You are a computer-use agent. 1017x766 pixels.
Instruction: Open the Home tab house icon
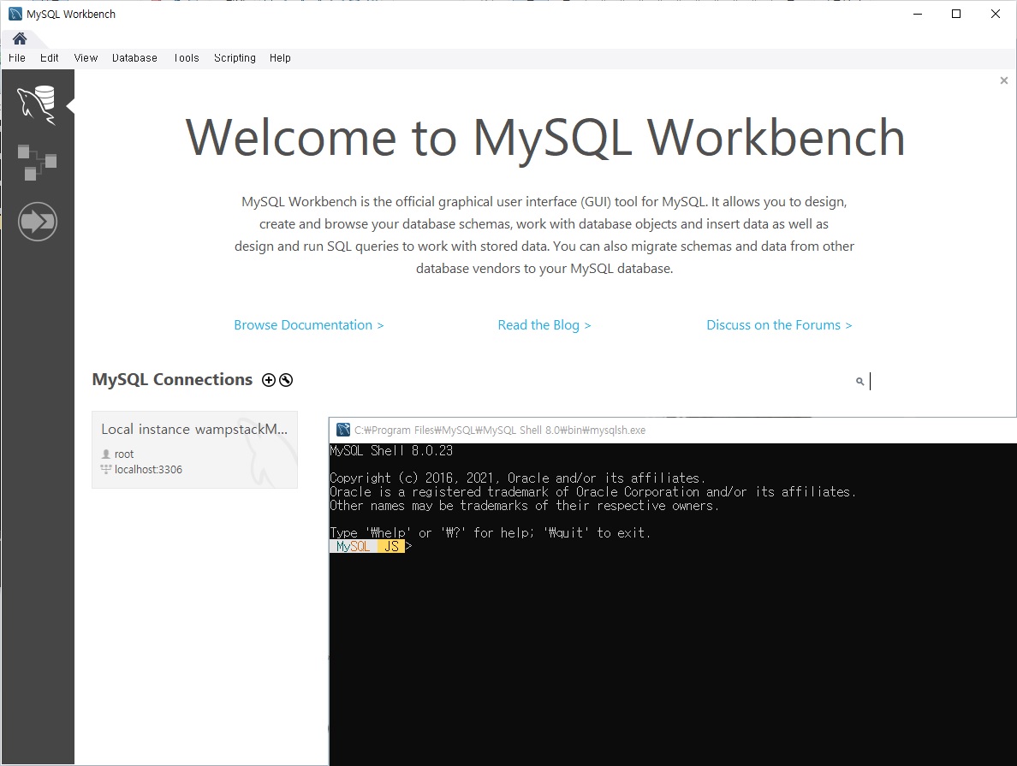(x=20, y=39)
